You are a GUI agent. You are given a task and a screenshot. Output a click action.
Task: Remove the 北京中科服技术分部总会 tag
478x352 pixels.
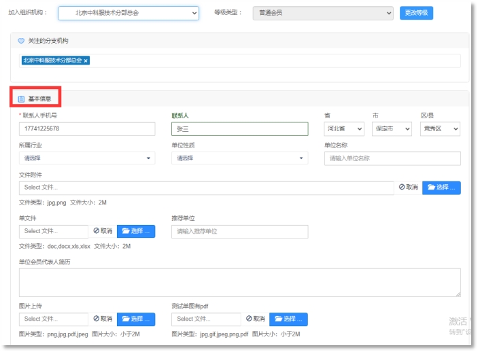point(86,60)
